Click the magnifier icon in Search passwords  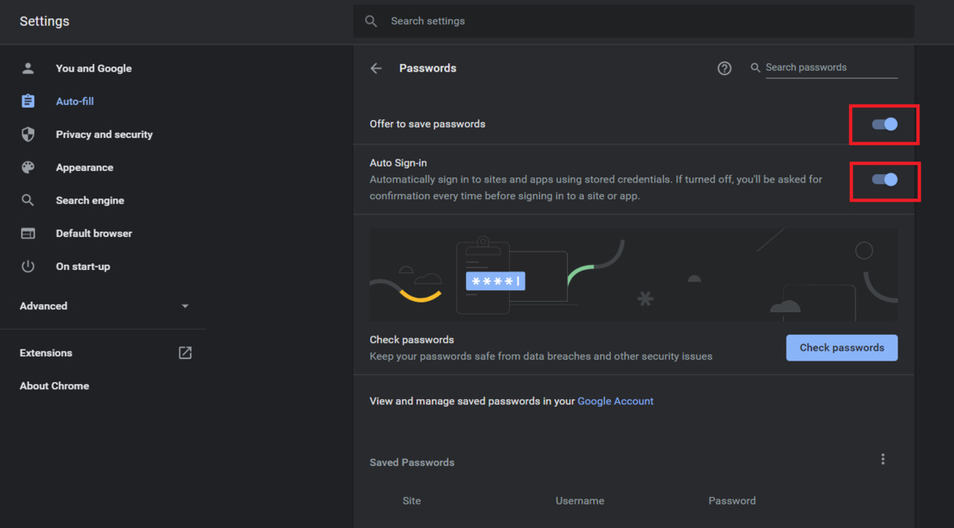(755, 67)
